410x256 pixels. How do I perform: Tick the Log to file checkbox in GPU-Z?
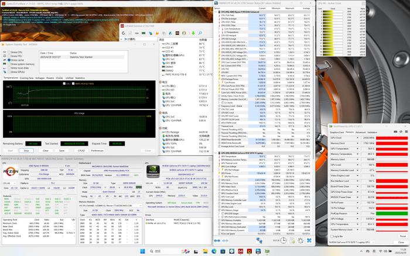tap(332, 236)
